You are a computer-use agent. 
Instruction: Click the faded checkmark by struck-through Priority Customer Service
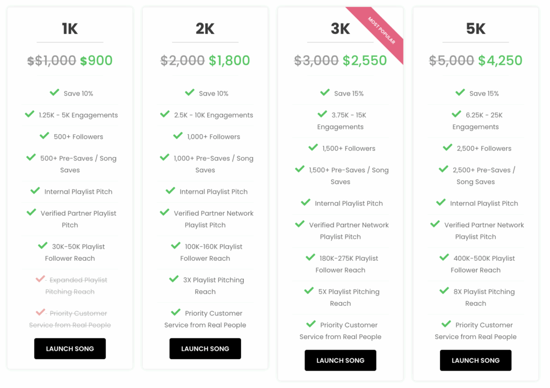40,313
